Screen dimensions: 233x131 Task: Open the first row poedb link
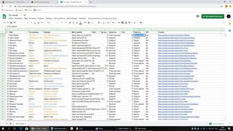(x=174, y=35)
